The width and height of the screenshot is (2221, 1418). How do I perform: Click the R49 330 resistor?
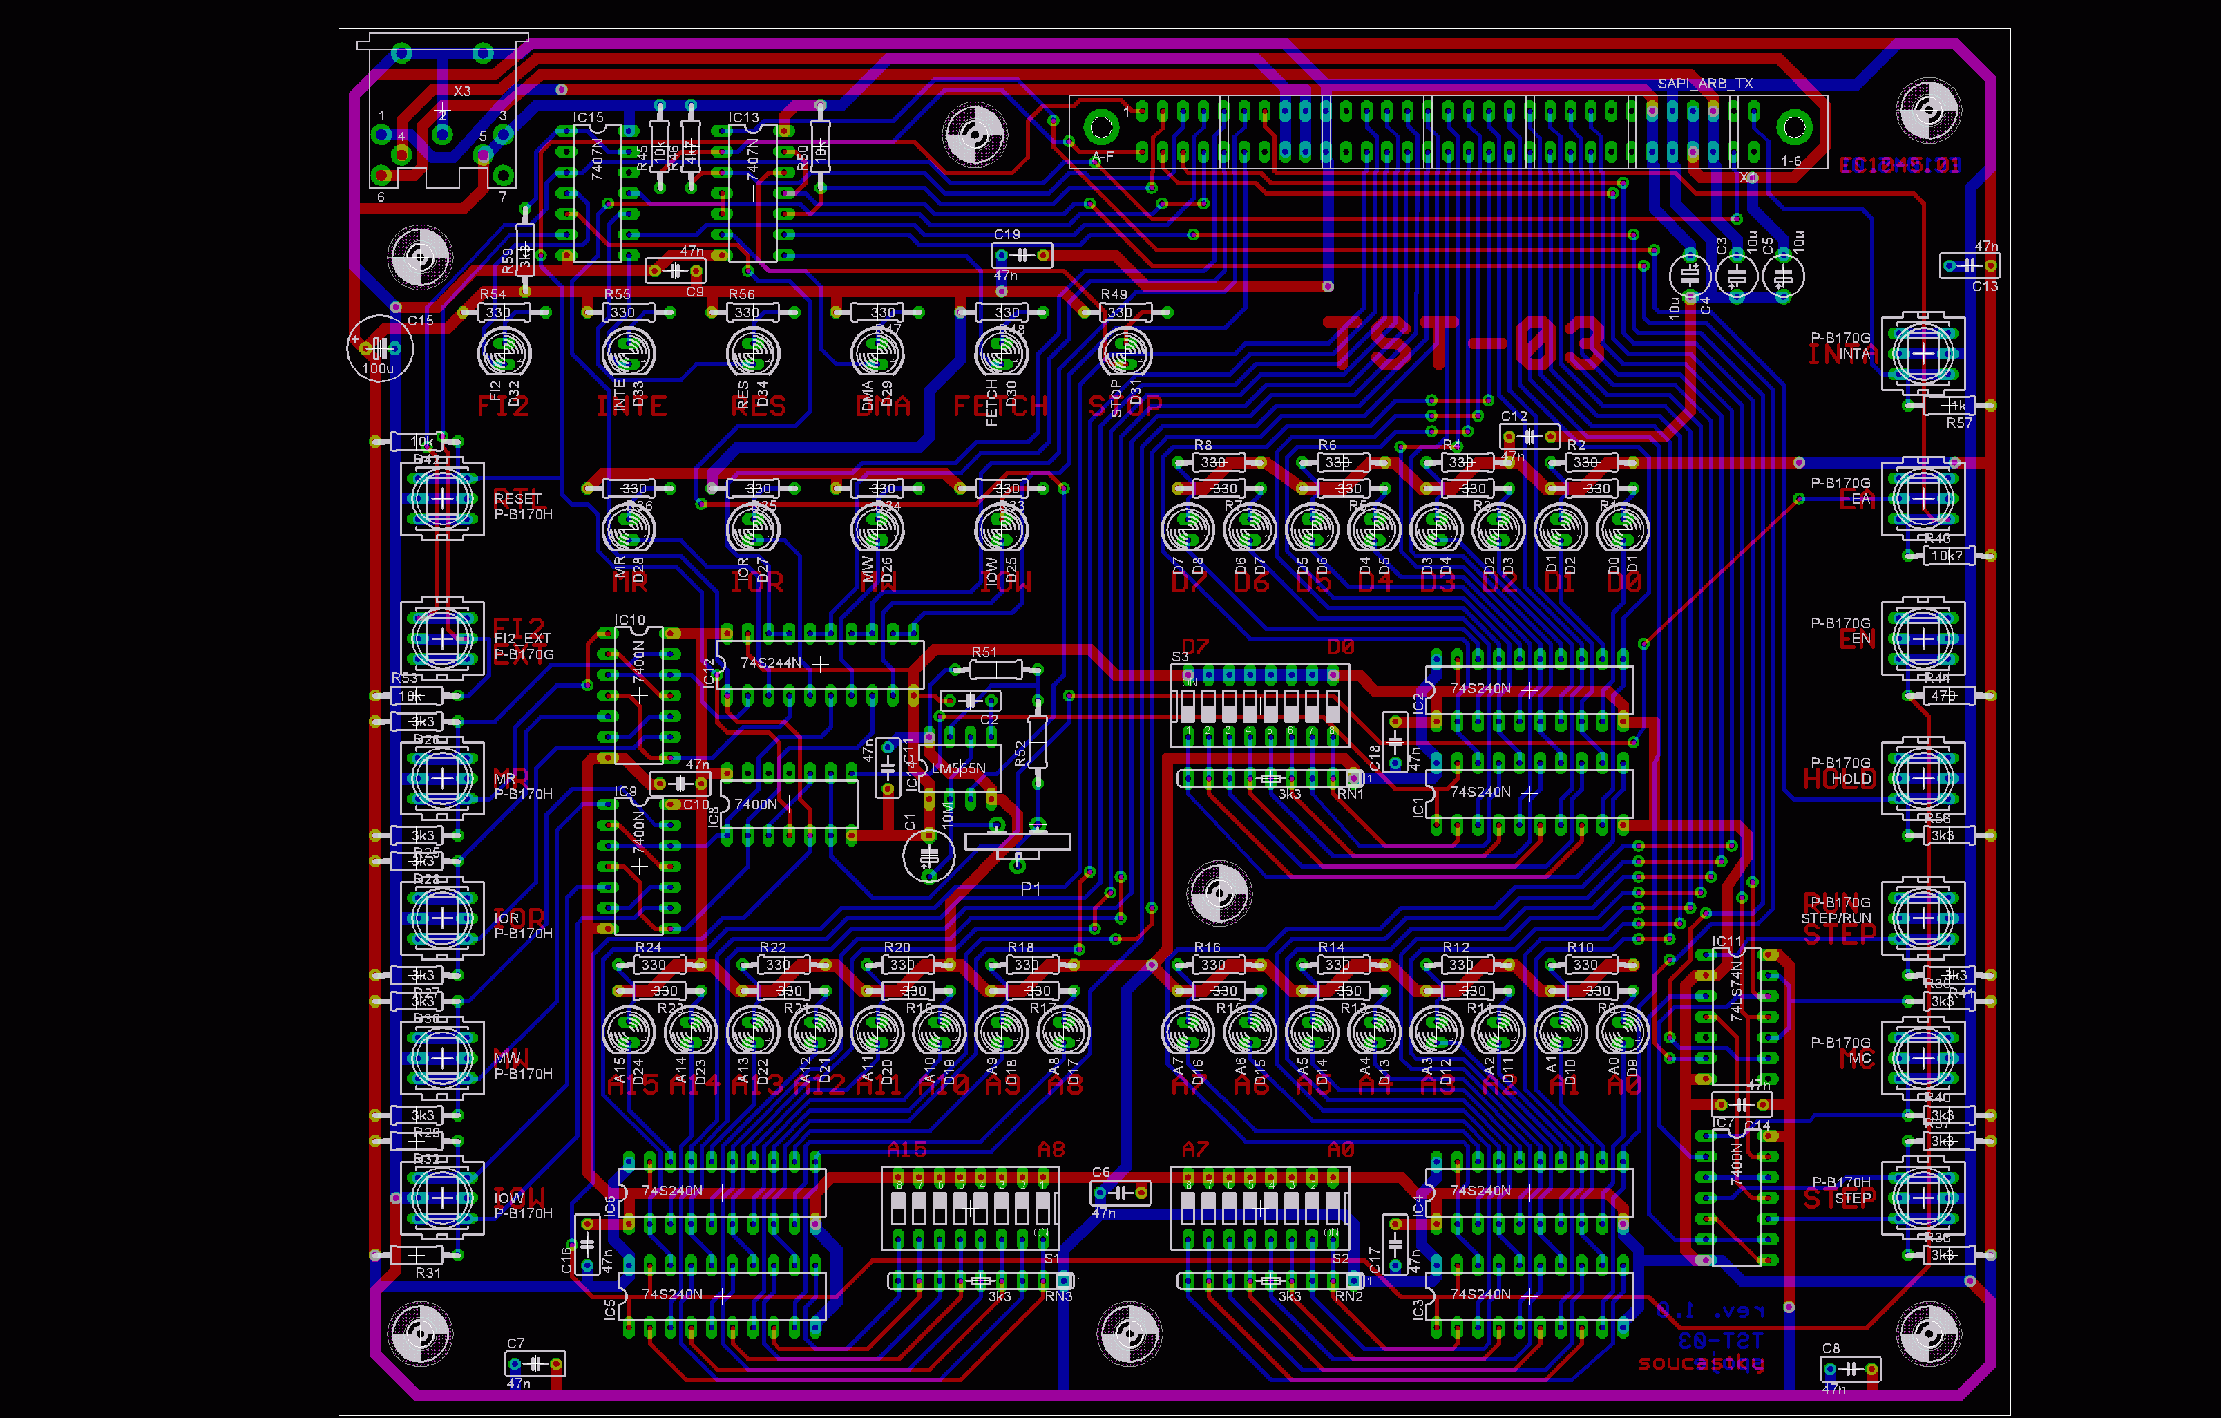point(1125,313)
